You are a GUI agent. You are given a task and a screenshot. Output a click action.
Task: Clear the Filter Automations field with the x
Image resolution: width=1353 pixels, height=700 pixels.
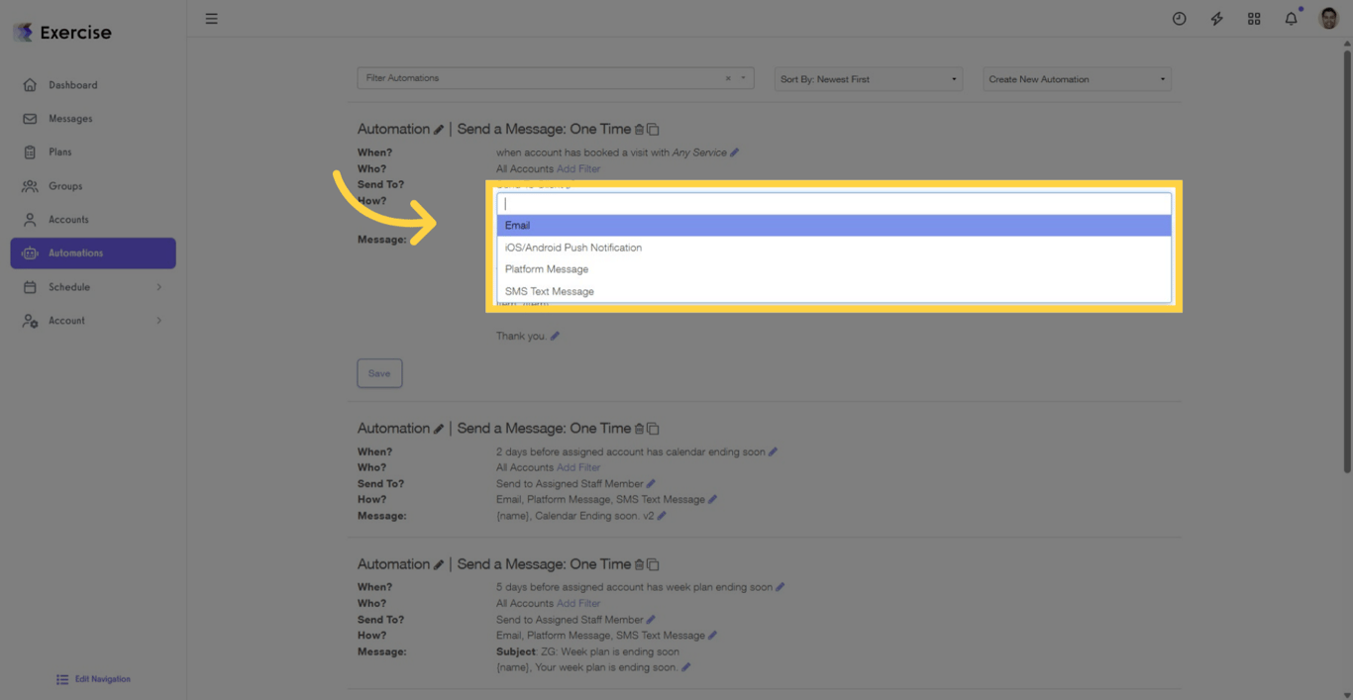(729, 77)
